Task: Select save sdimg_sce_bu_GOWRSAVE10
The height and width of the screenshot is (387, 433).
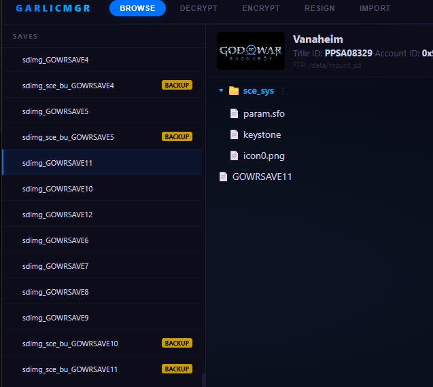Action: tap(102, 344)
